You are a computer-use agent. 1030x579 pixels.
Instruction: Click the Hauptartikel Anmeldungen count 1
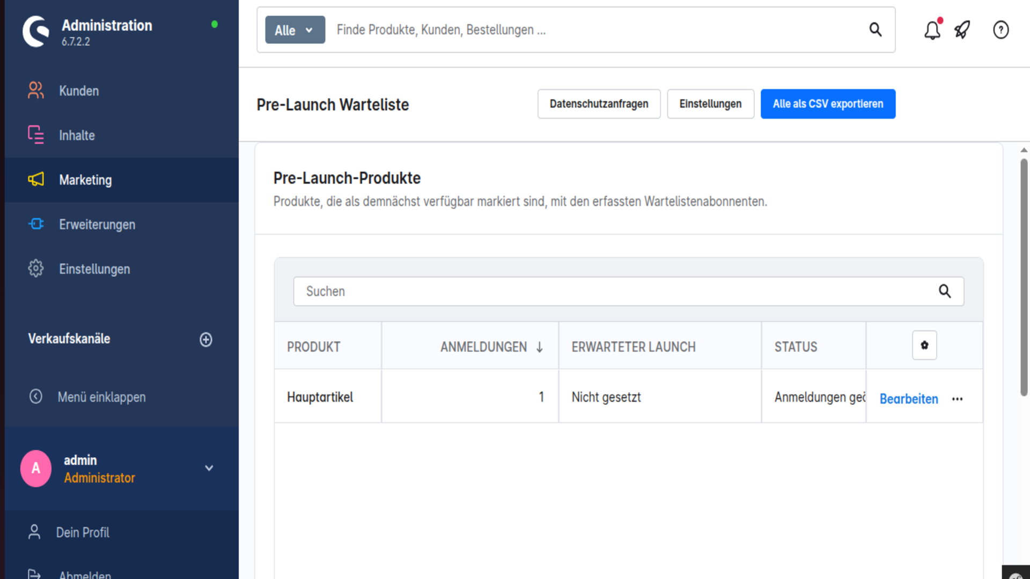point(541,397)
